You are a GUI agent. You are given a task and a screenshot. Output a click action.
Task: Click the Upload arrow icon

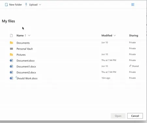pyautogui.click(x=26, y=5)
